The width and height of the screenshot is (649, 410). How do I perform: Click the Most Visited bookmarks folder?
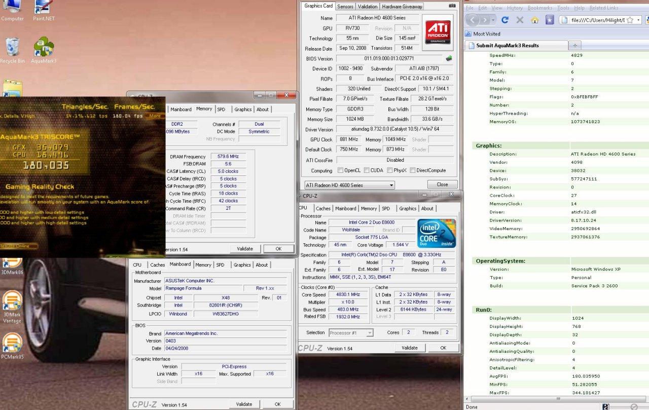[x=483, y=34]
